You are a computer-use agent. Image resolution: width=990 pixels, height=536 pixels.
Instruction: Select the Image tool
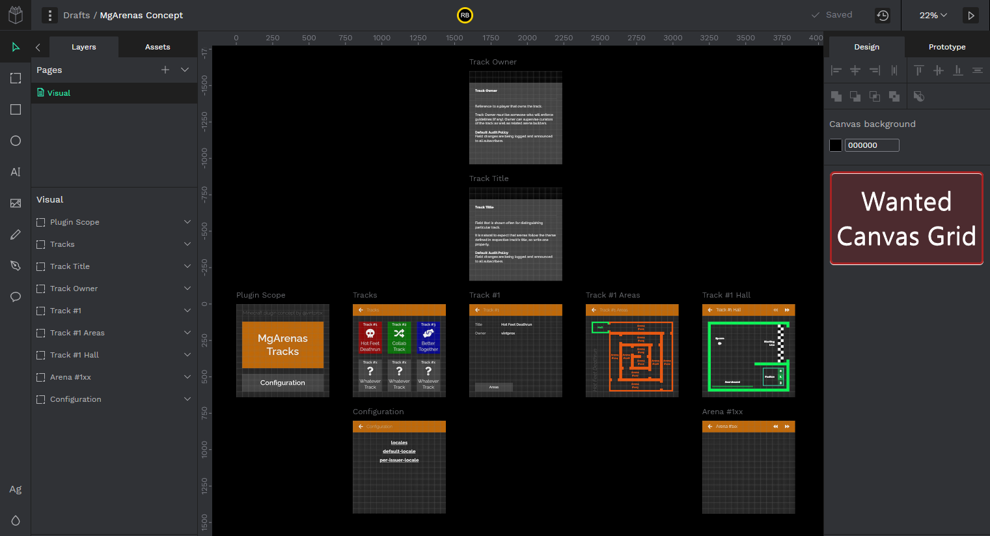coord(15,203)
